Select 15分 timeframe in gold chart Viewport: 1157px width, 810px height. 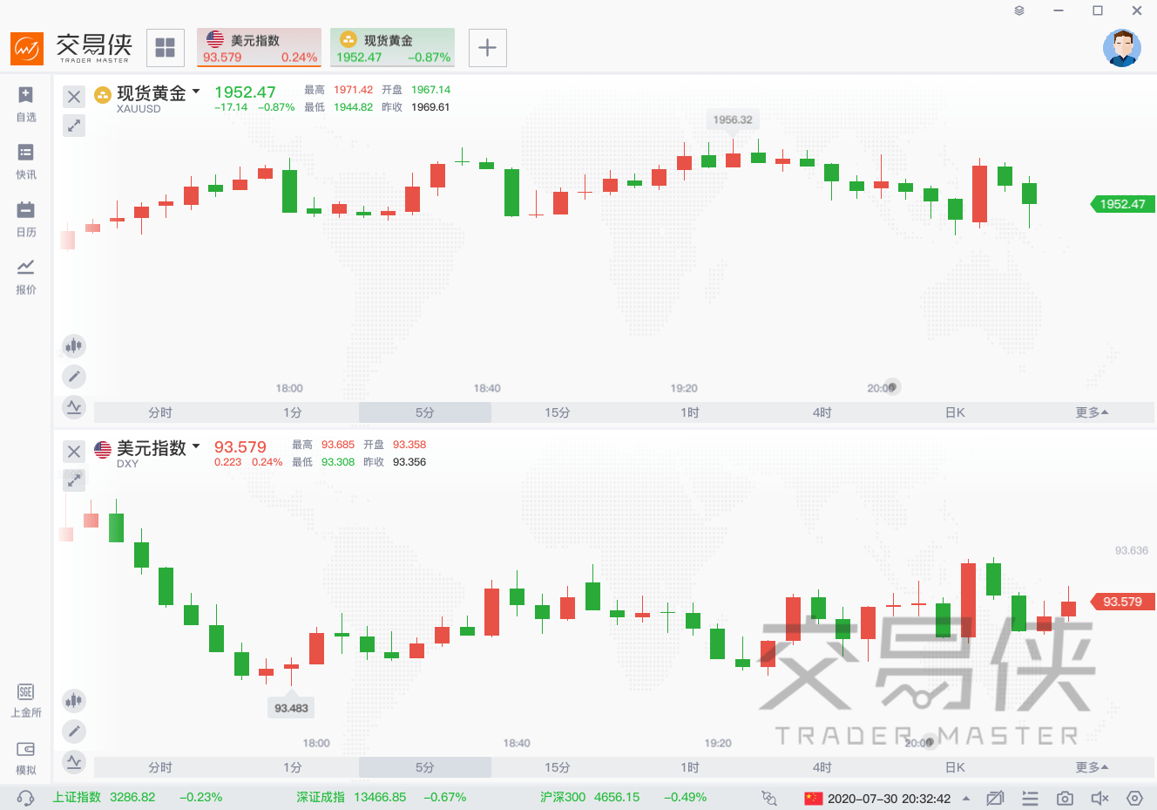558,412
